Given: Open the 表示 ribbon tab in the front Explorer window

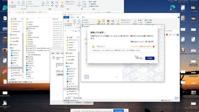Looking at the screenshot, I should coord(83,17).
